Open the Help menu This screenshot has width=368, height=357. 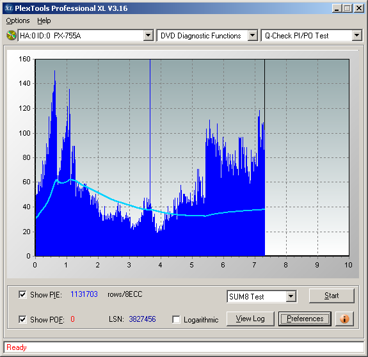click(44, 20)
